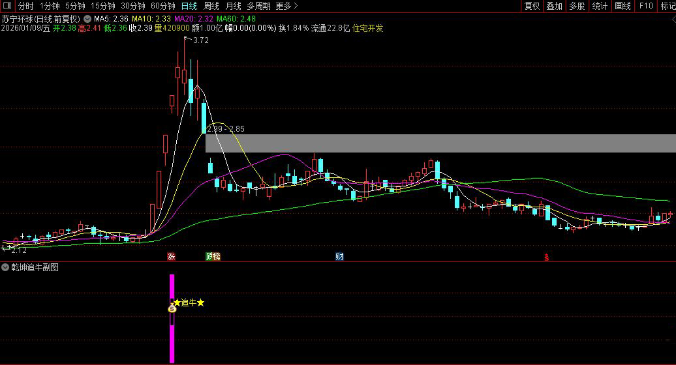
Task: Click the 量420900 volume value
Action: click(x=172, y=29)
